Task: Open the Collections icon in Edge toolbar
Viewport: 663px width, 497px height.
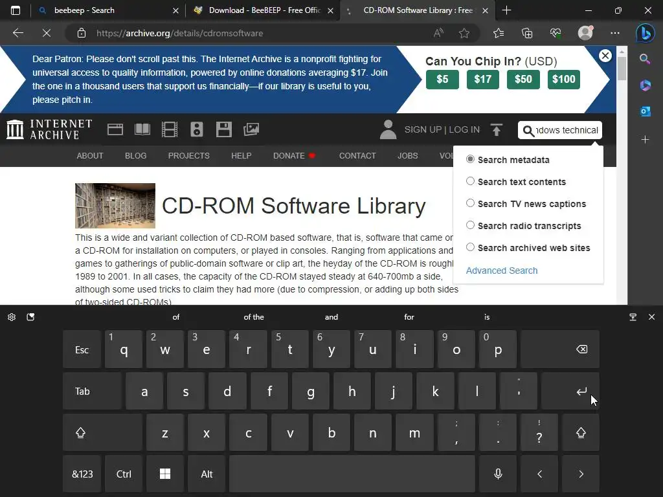Action: pyautogui.click(x=527, y=33)
